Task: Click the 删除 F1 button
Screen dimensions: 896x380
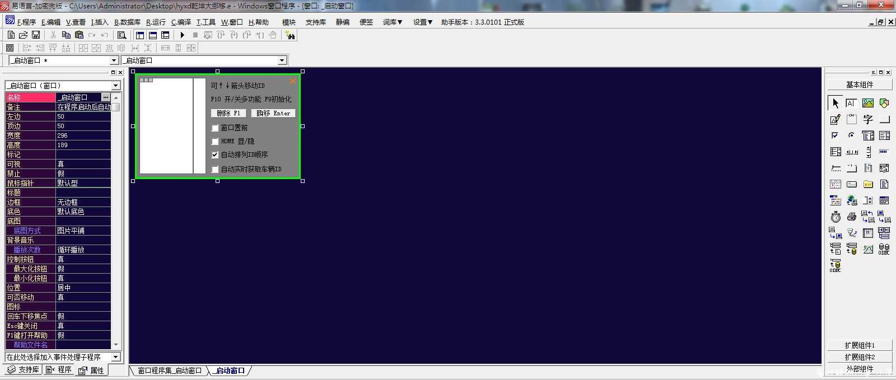Action: coord(228,113)
